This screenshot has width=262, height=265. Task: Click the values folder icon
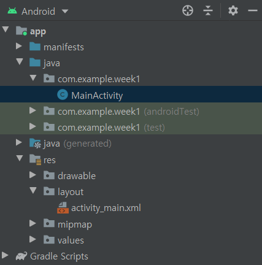pos(49,240)
